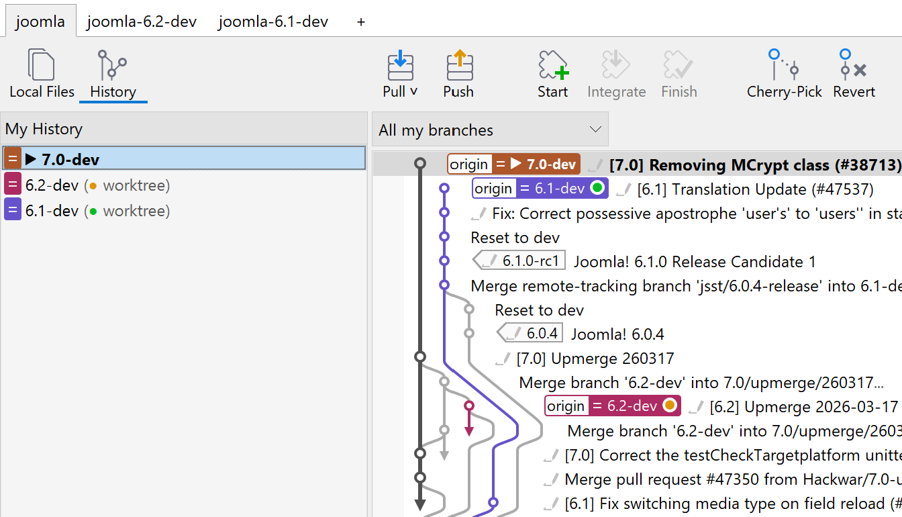Open the Pull dropdown arrow

[x=413, y=93]
